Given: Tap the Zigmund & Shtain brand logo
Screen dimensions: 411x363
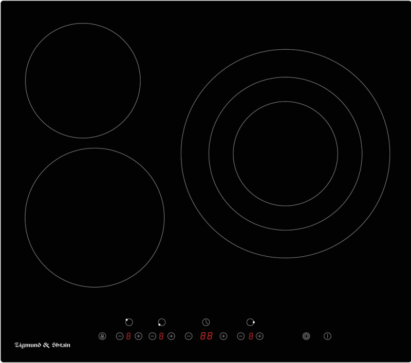Looking at the screenshot, I should 42,345.
